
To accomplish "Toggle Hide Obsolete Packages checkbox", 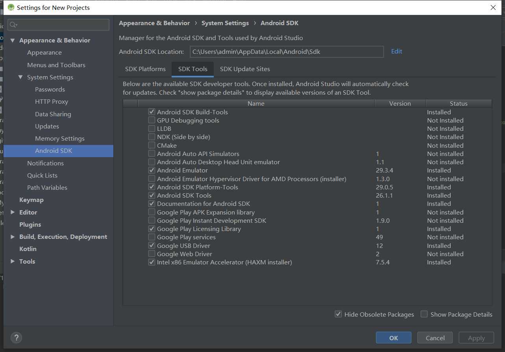I will [x=338, y=314].
